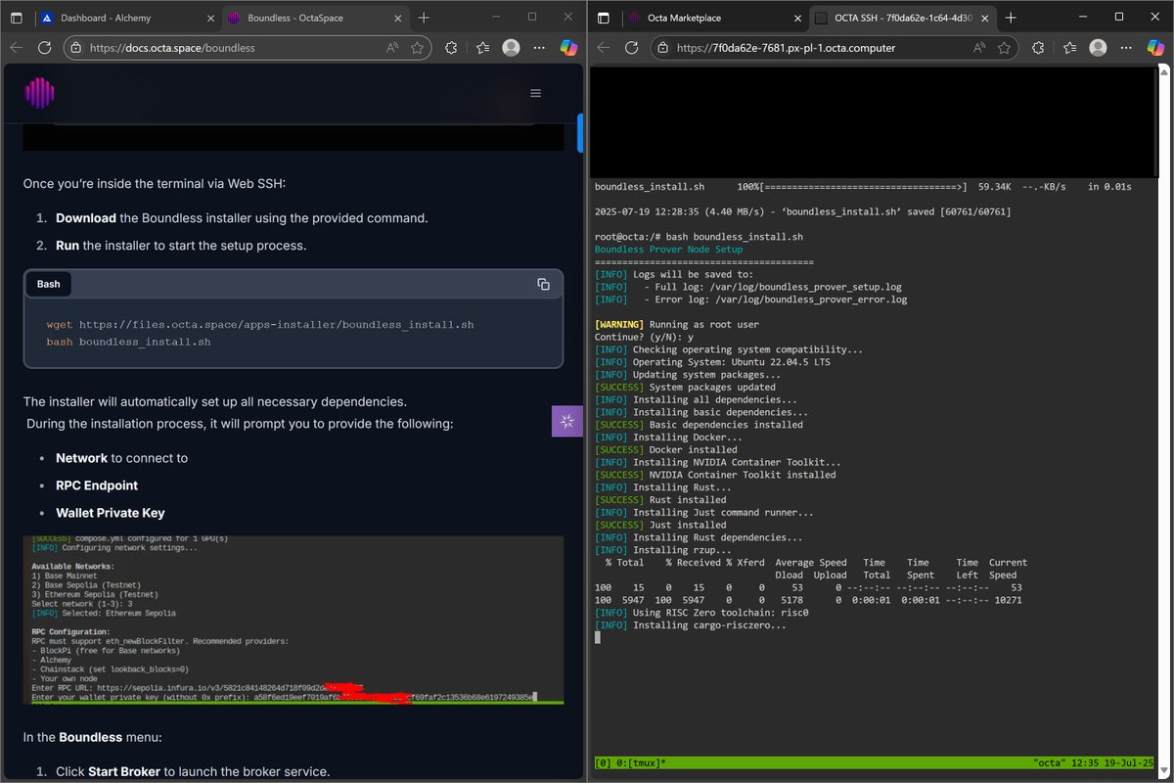Open the network selection terminal screenshot image
The height and width of the screenshot is (783, 1174).
pyautogui.click(x=293, y=621)
